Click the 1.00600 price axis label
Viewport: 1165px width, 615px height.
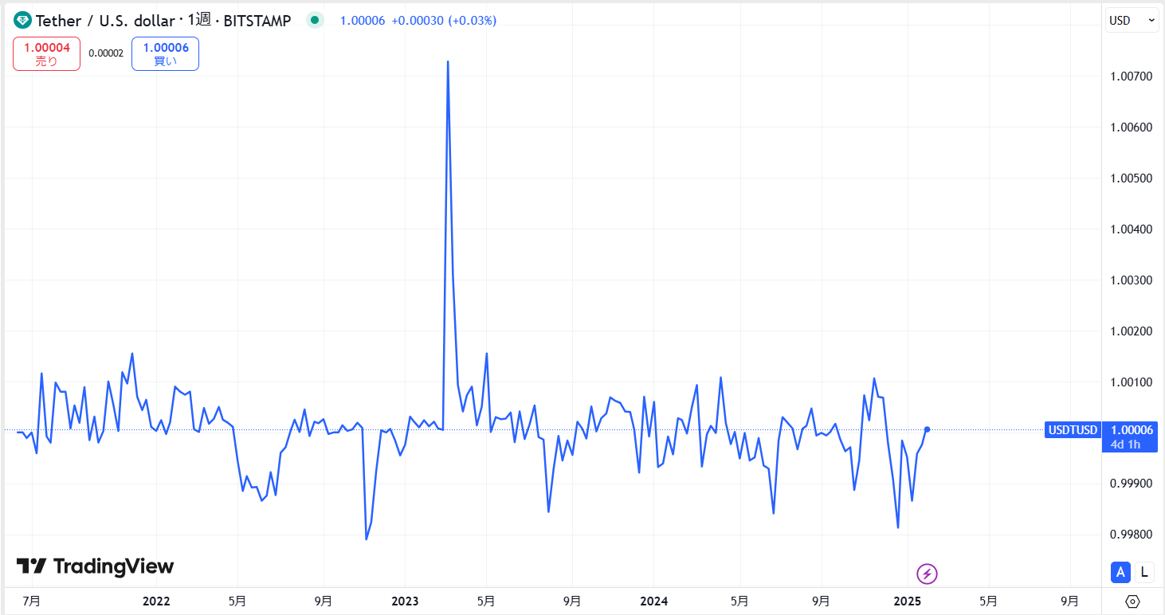[x=1131, y=127]
